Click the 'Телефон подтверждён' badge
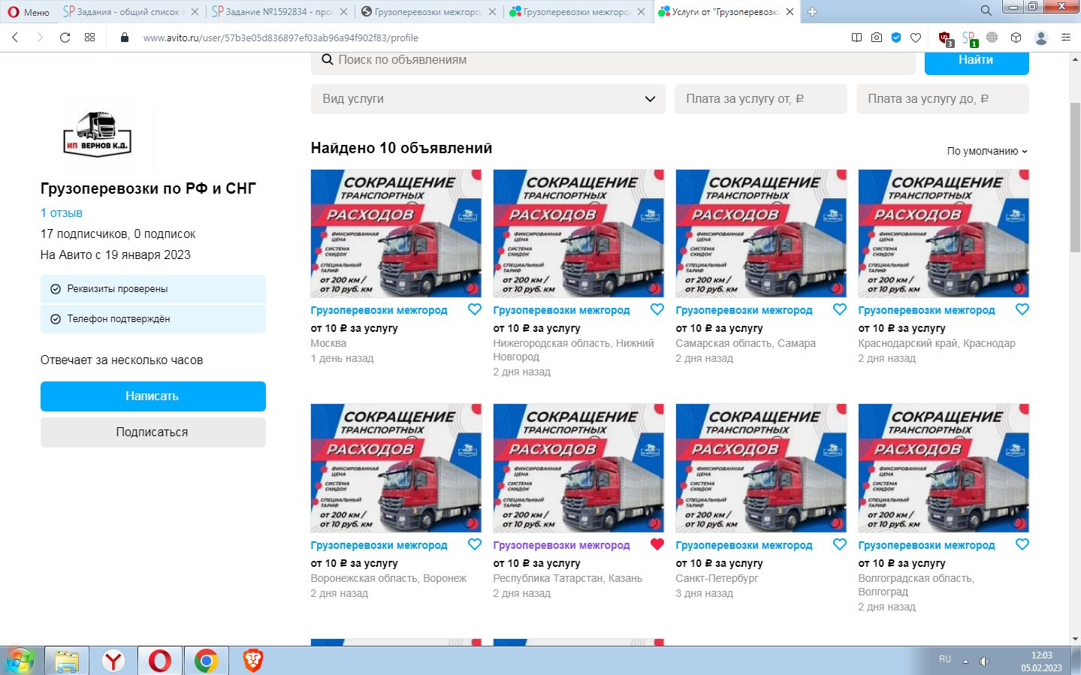The width and height of the screenshot is (1081, 675). [x=153, y=319]
